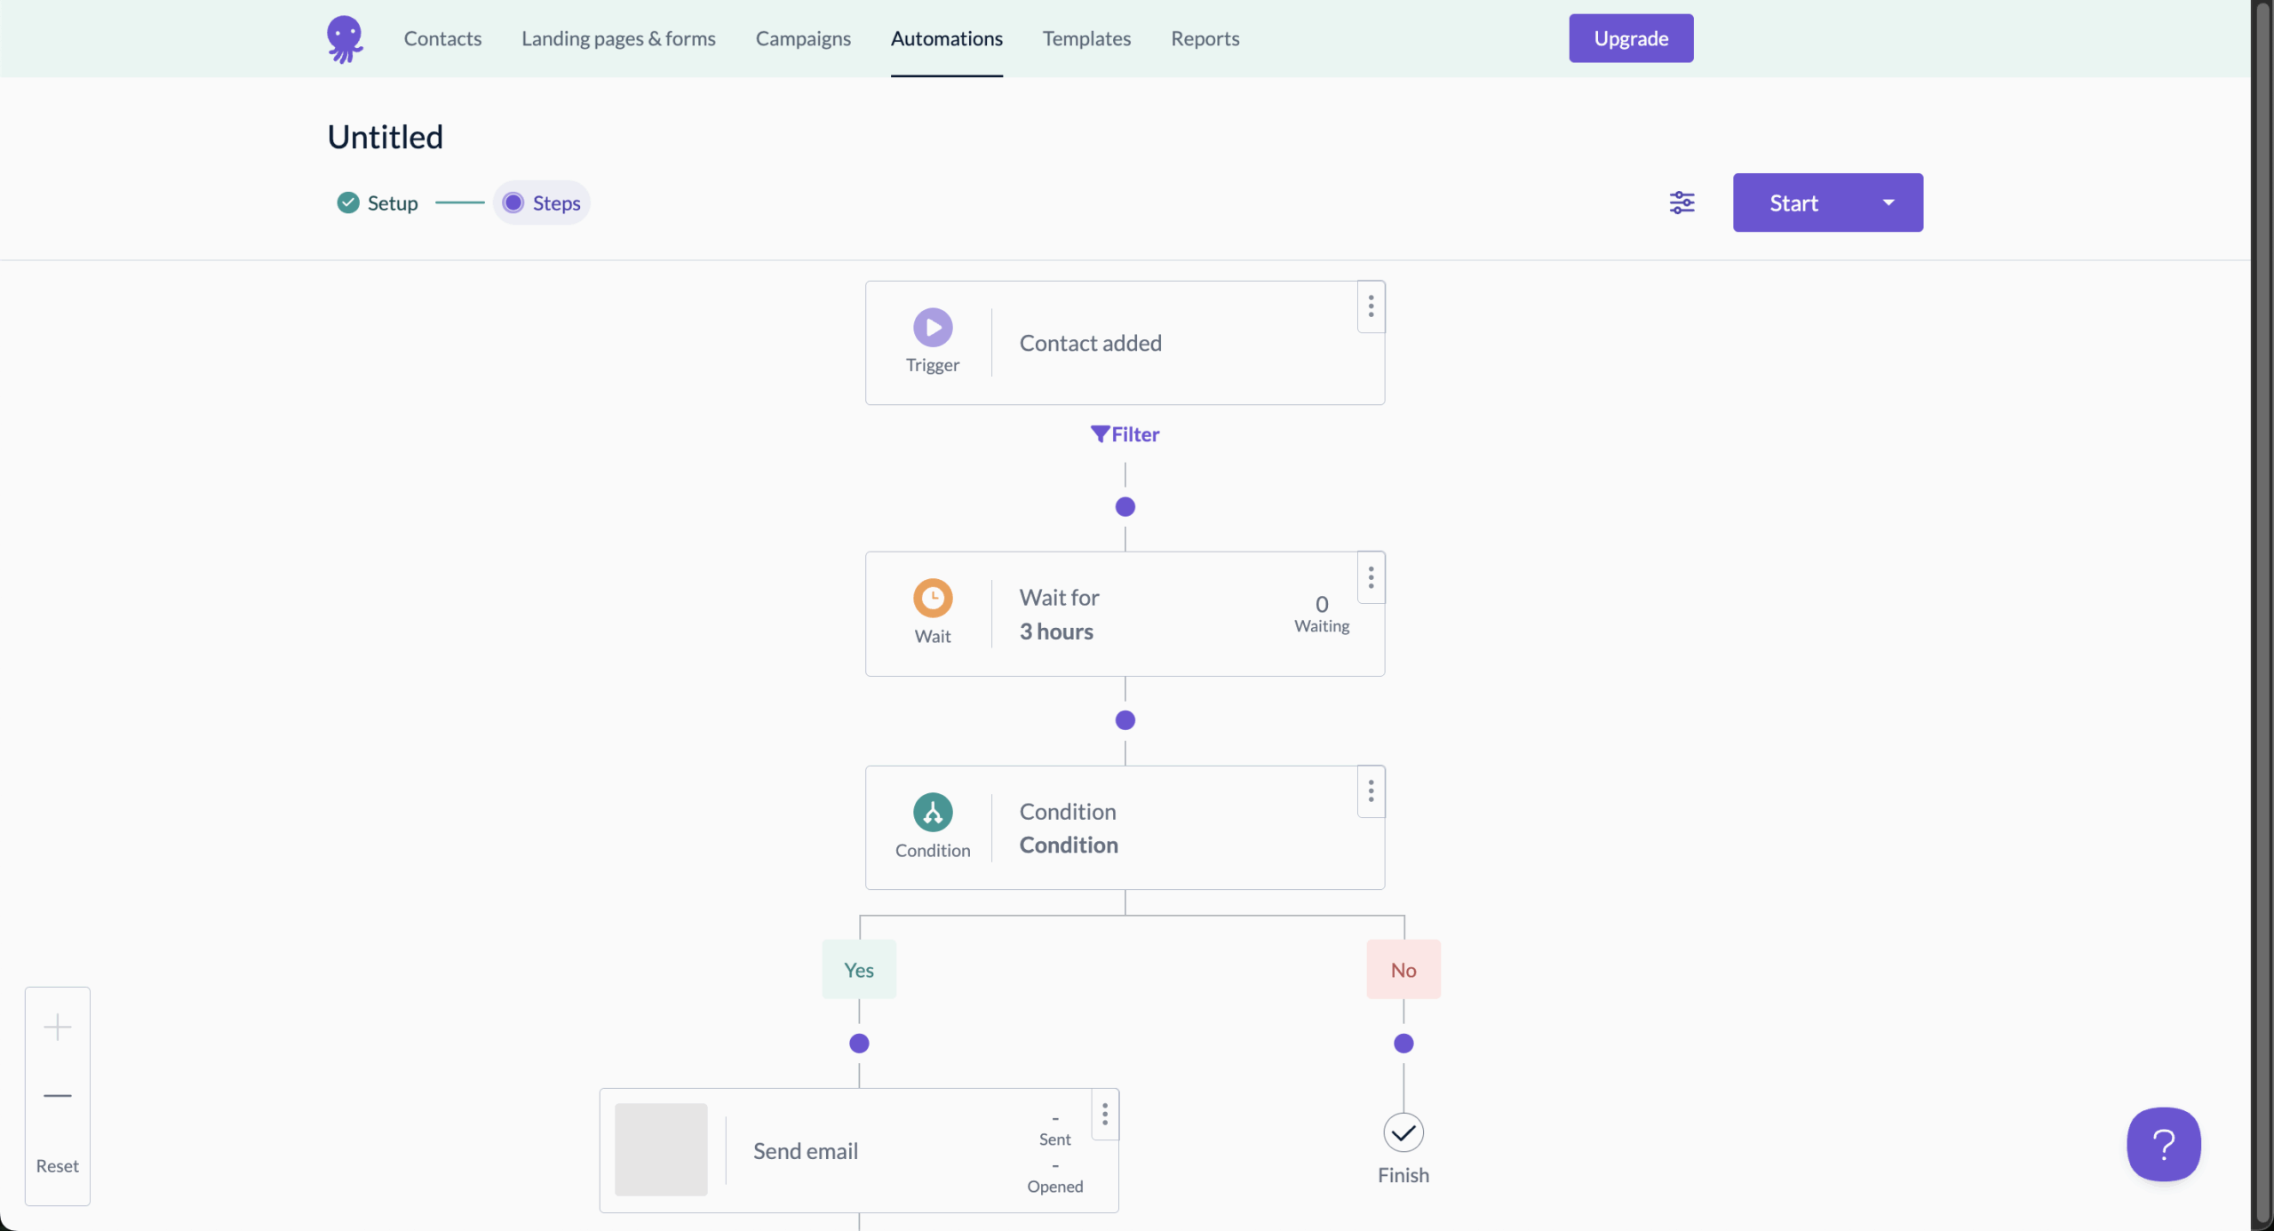
Task: Add step at dot under No branch
Action: [1403, 1043]
